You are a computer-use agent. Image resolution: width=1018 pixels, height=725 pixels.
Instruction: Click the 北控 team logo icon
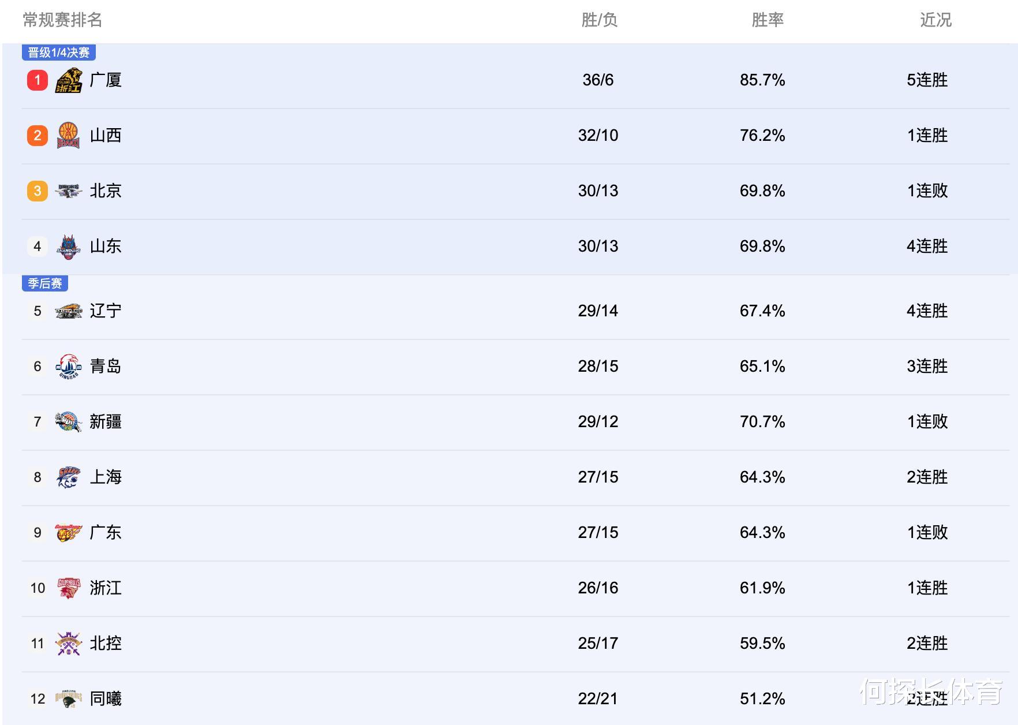click(x=69, y=644)
